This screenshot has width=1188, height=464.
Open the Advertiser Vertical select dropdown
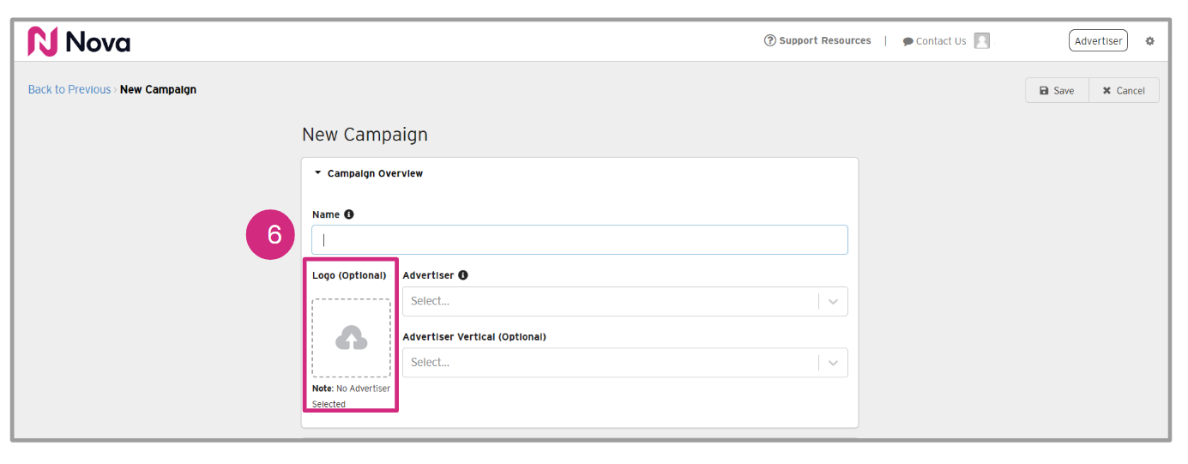[x=624, y=363]
